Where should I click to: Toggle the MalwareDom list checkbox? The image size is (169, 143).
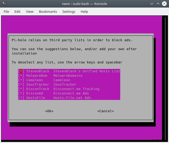point(21,76)
